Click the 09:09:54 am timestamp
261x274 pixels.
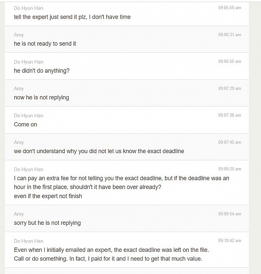[x=229, y=214]
